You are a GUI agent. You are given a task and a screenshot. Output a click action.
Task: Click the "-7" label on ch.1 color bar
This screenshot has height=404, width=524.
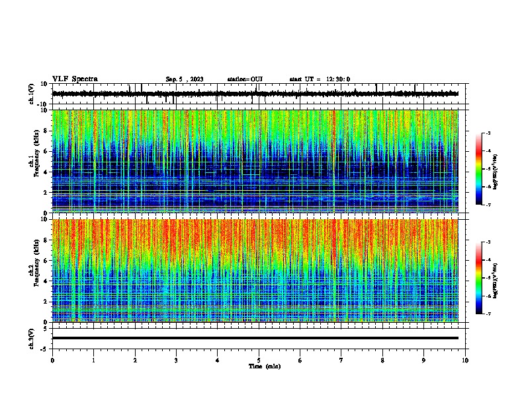point(488,205)
